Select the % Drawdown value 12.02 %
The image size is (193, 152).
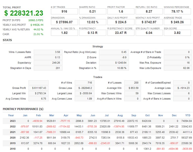pos(93,22)
